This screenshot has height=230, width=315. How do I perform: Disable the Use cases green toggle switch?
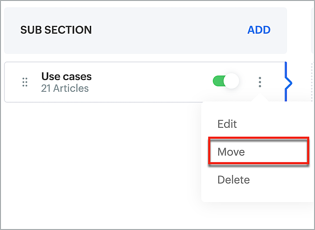[x=226, y=82]
